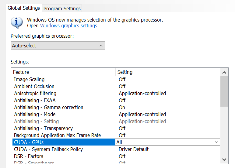Switch to the Program Settings tab

[x=62, y=9]
